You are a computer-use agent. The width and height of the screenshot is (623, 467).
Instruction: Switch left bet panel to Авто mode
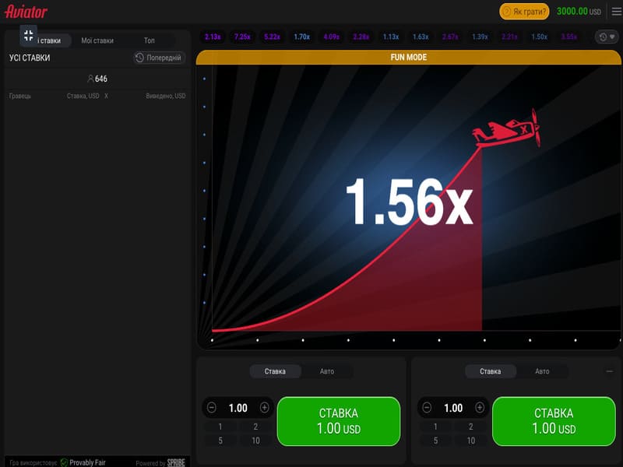tap(326, 371)
